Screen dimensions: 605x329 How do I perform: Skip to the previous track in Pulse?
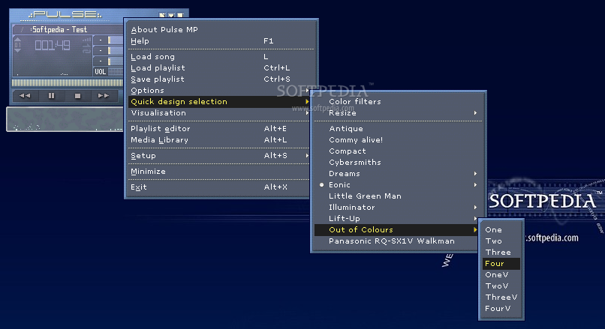coord(25,95)
